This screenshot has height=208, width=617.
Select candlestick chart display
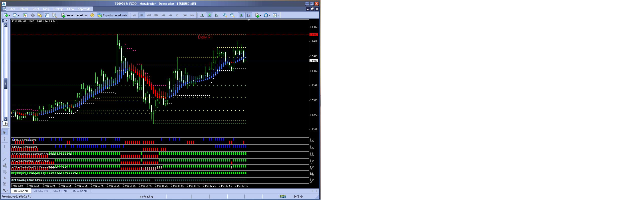(209, 15)
